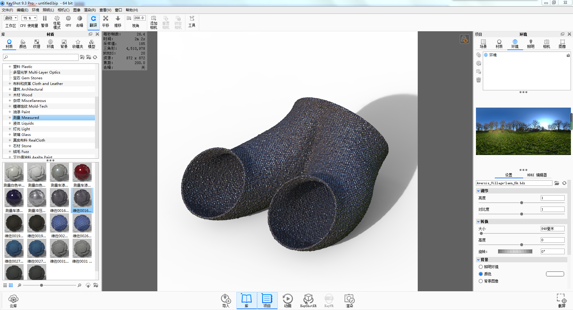573x310 pixels.
Task: Click the Tumble (翻滚) camera tool
Action: 93,21
